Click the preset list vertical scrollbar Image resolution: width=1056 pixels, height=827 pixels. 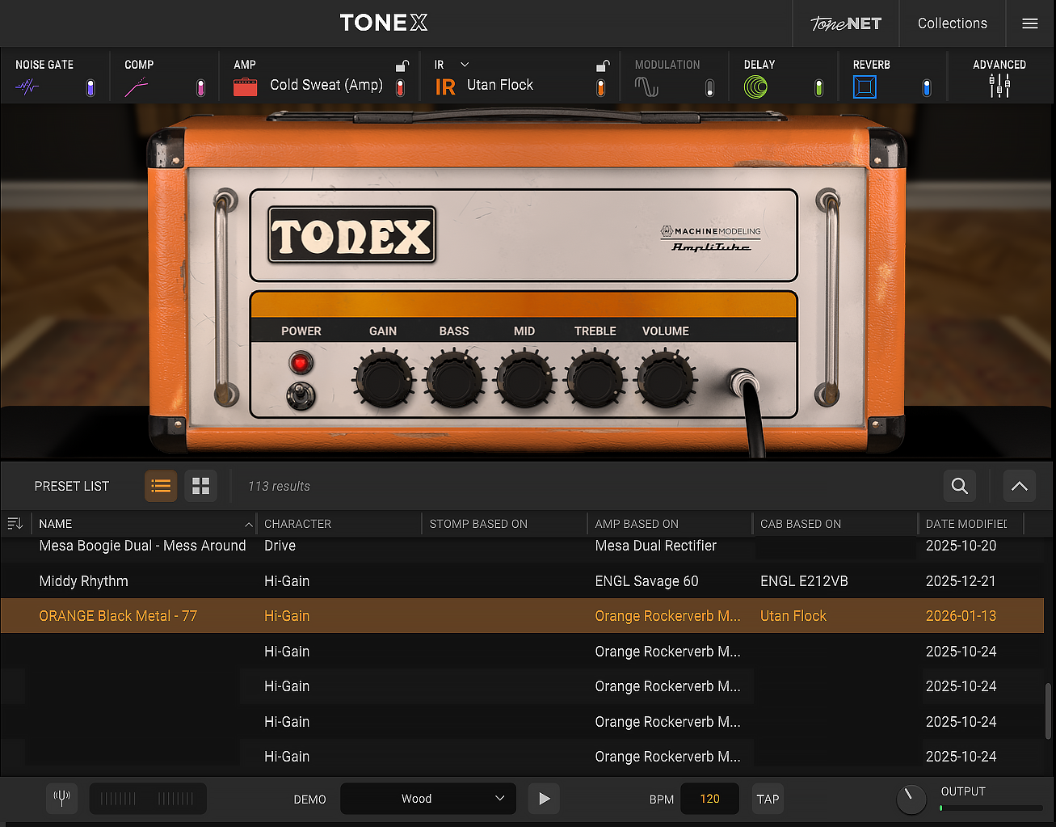pyautogui.click(x=1049, y=710)
